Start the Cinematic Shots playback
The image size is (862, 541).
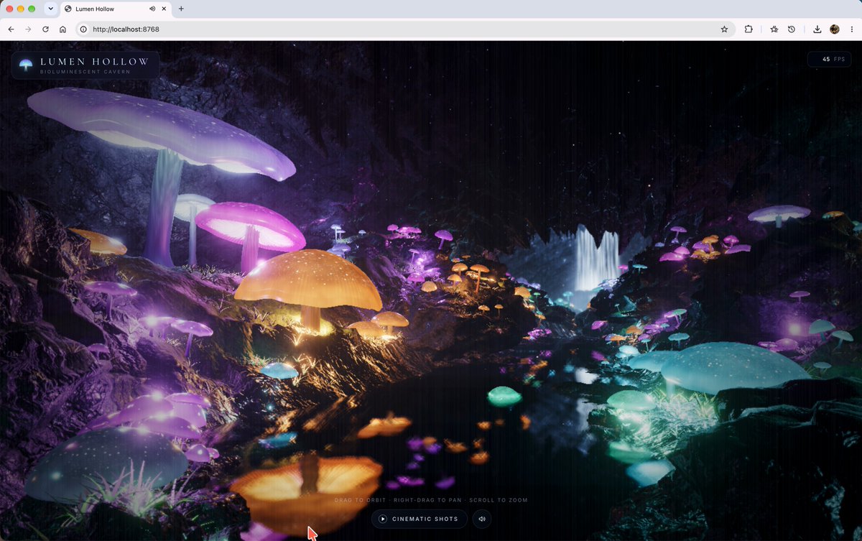click(420, 519)
